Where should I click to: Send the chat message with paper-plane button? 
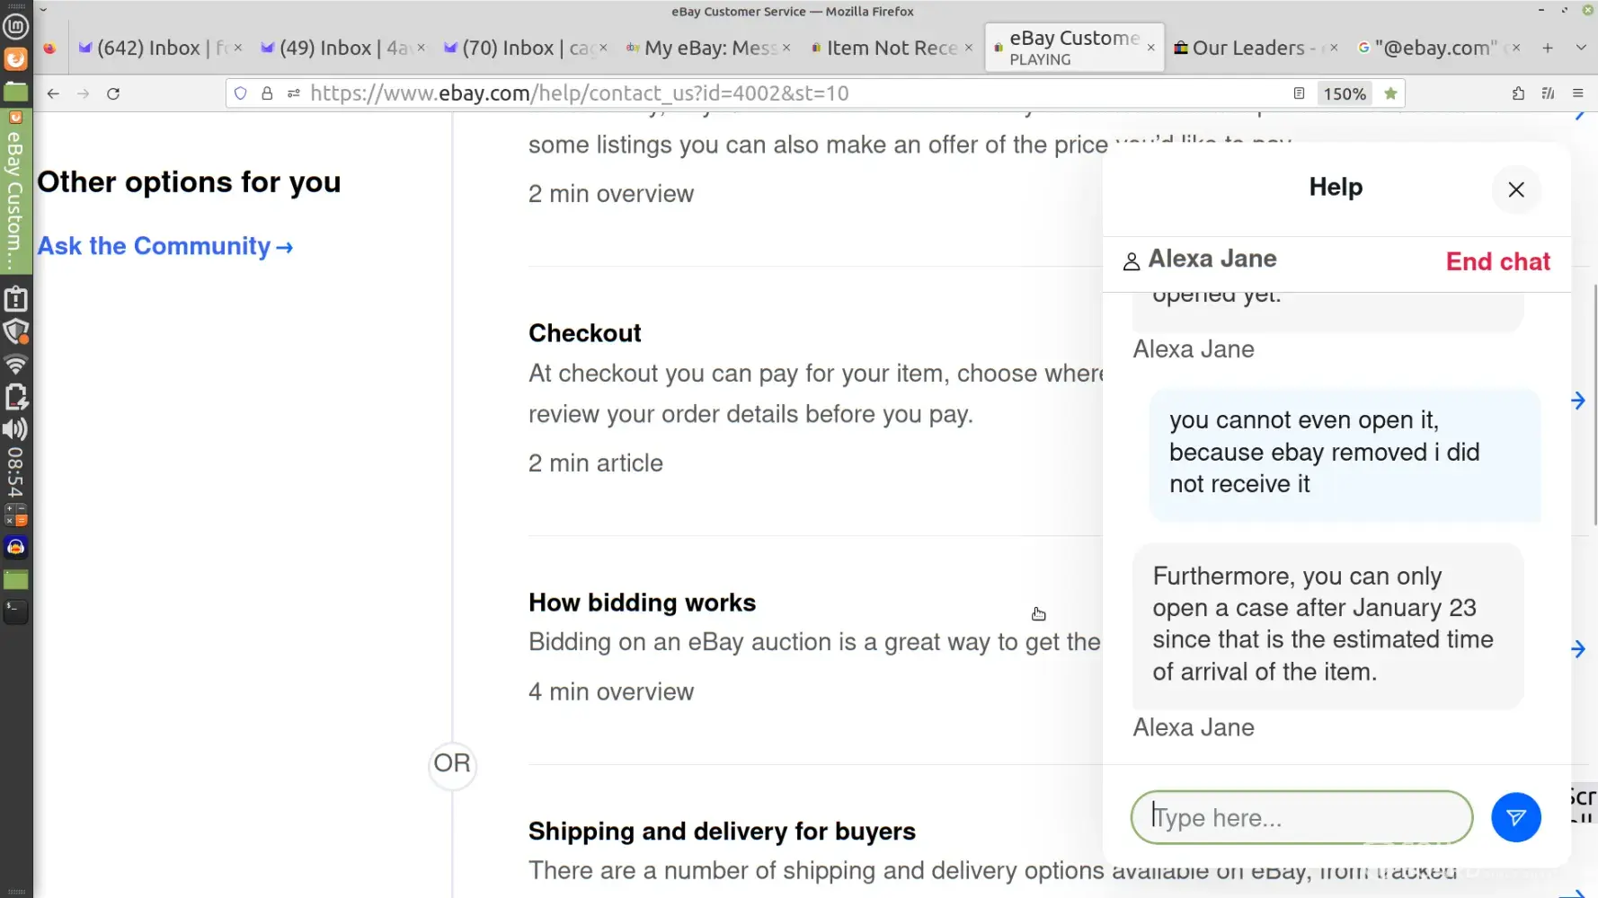pos(1515,817)
